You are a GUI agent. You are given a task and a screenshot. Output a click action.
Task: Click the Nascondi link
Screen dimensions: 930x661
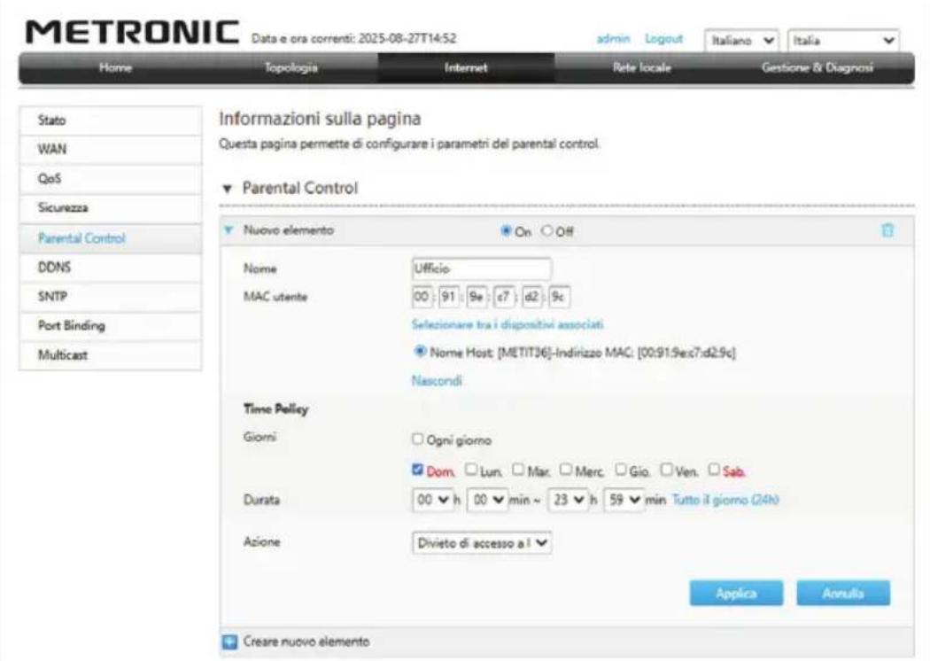pos(437,380)
